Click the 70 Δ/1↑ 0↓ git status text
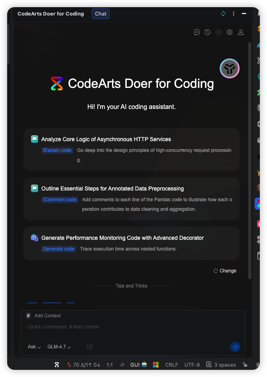 pyautogui.click(x=87, y=365)
